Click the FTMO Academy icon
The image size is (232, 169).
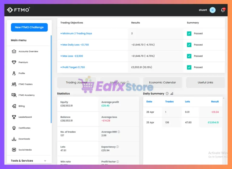pos(14,95)
